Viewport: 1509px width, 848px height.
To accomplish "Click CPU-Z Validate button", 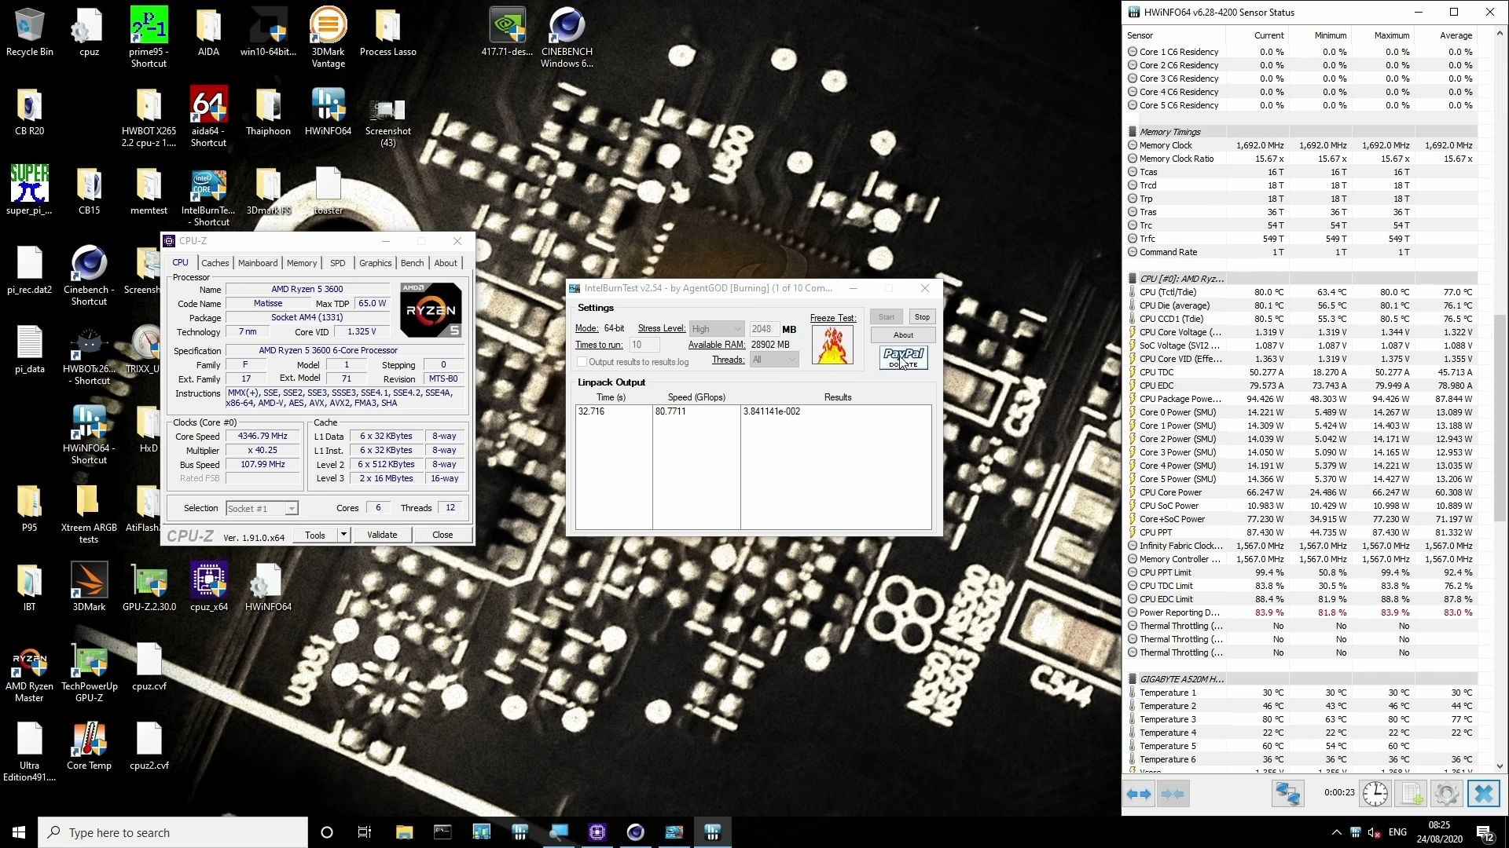I will (x=382, y=535).
